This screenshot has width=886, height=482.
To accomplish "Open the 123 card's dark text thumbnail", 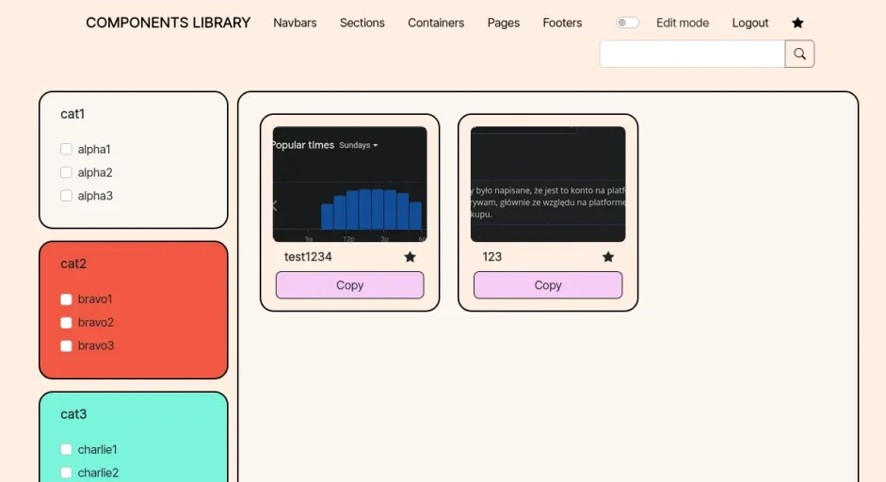I will 548,185.
